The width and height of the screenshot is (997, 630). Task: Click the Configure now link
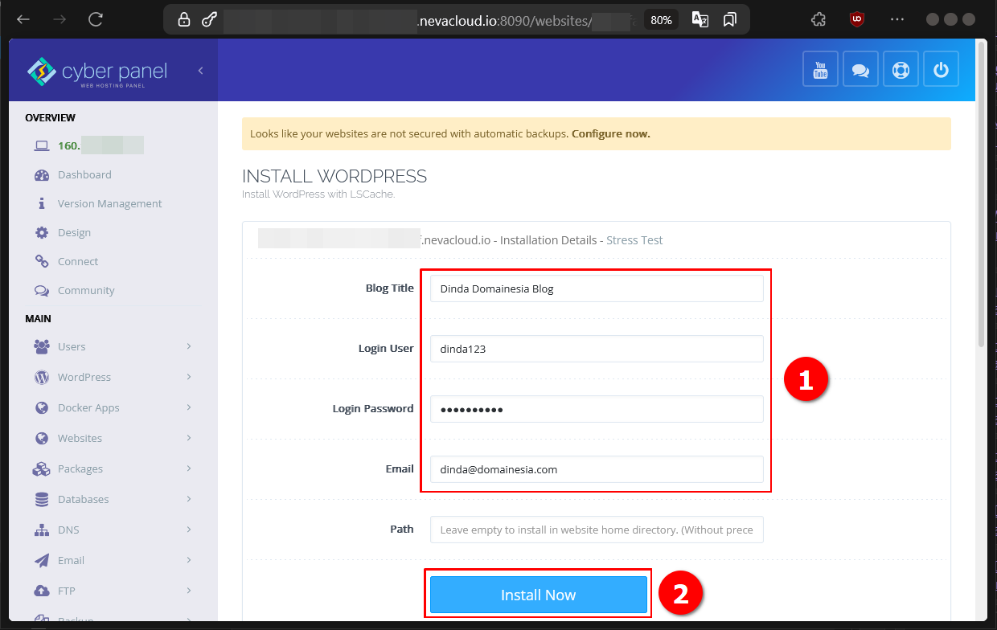(x=611, y=134)
